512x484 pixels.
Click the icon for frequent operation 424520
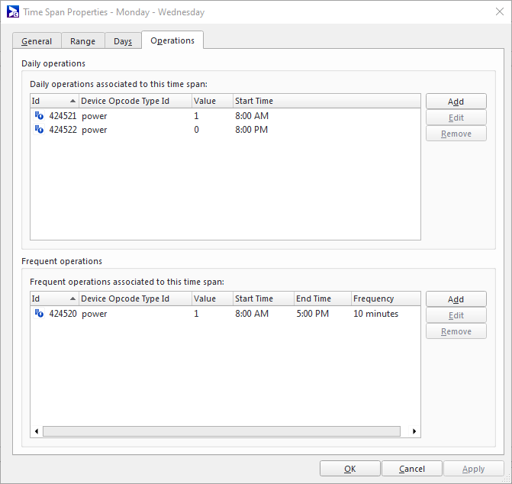click(39, 314)
